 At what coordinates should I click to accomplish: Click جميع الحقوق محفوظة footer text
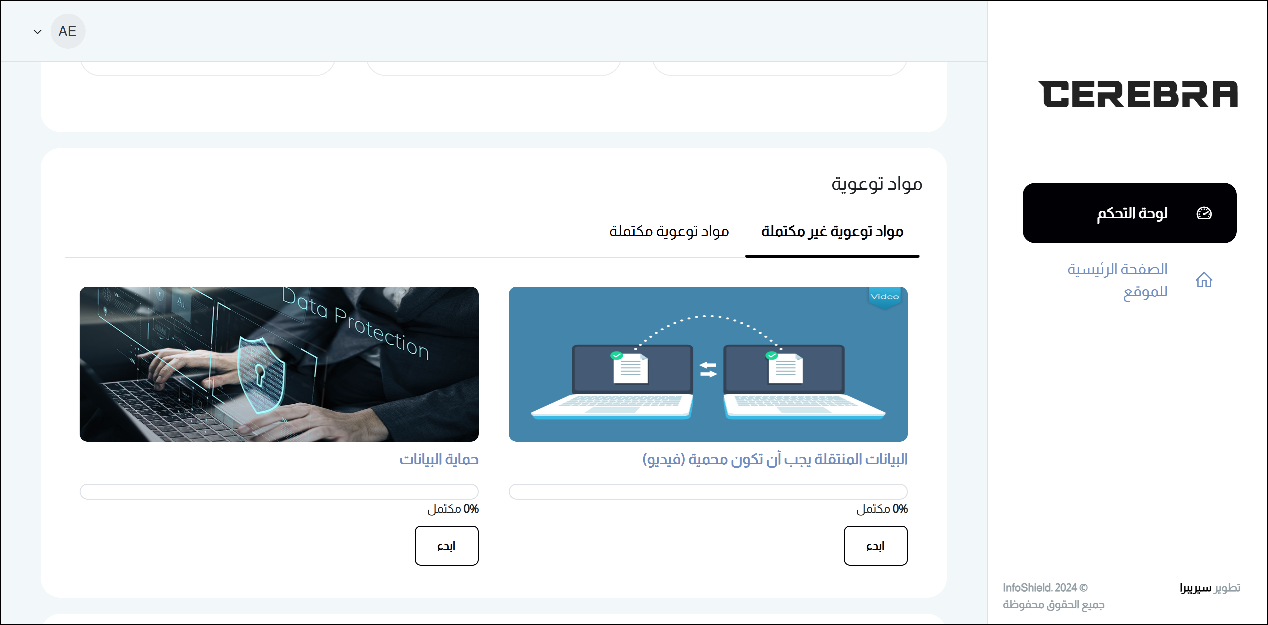tap(1053, 605)
